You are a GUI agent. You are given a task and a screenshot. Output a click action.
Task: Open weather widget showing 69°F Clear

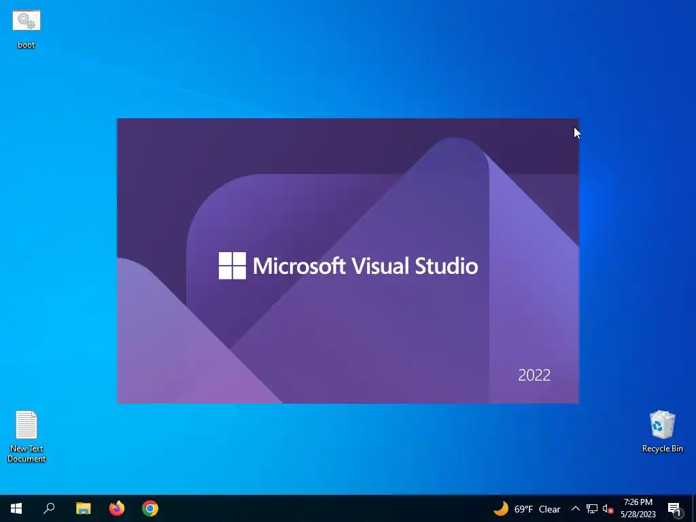(527, 508)
